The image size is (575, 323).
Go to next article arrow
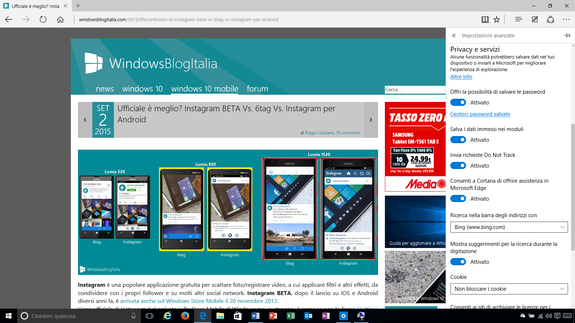[x=371, y=120]
